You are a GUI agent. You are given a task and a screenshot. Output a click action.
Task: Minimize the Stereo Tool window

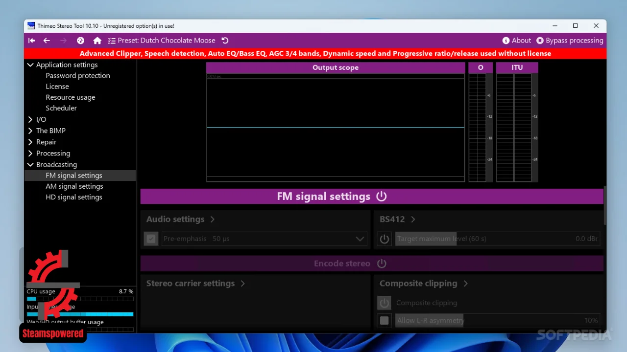(x=555, y=26)
